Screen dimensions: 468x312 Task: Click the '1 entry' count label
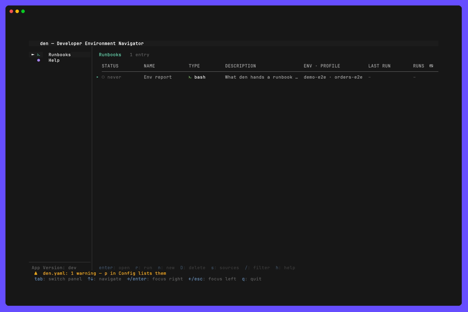[140, 55]
